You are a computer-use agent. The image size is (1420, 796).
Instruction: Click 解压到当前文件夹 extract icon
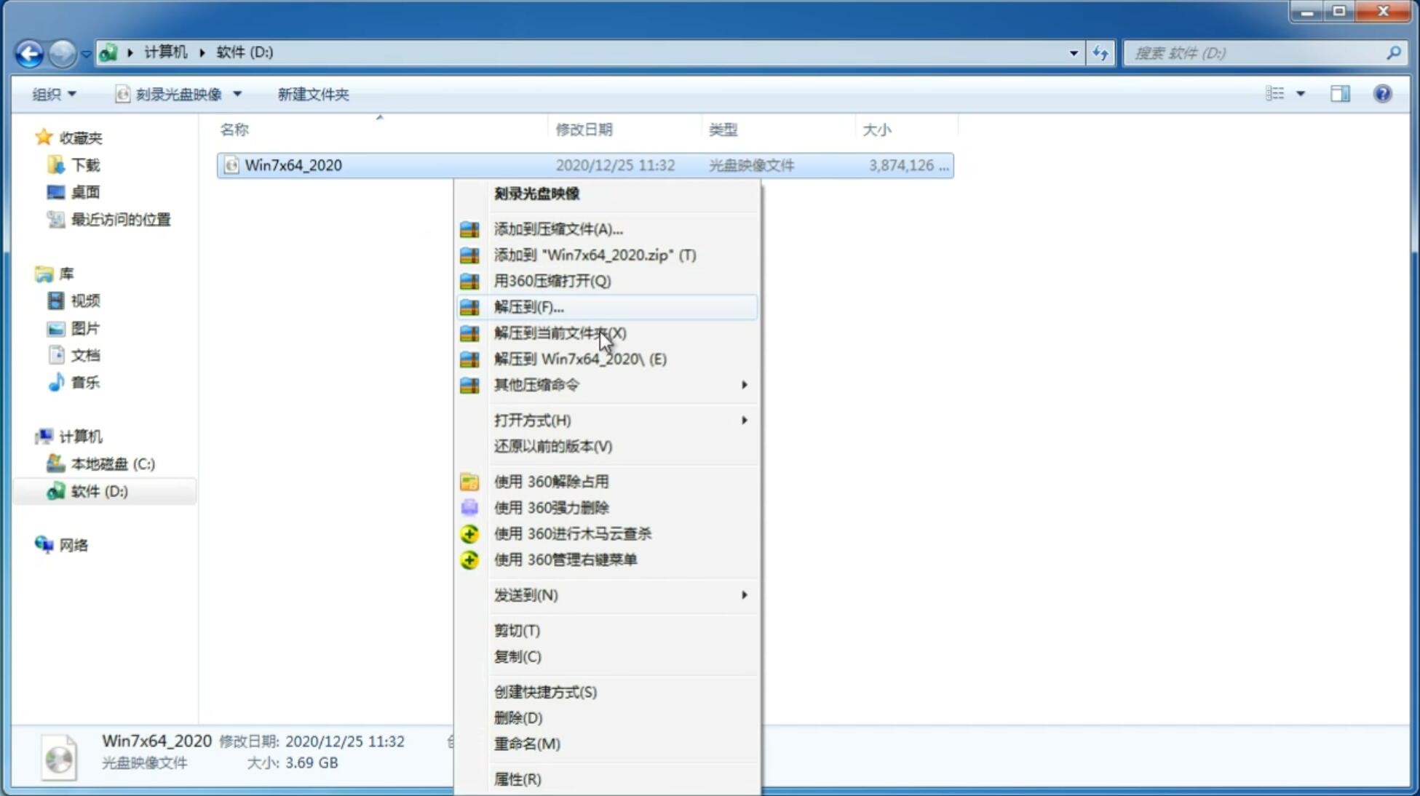pos(470,333)
